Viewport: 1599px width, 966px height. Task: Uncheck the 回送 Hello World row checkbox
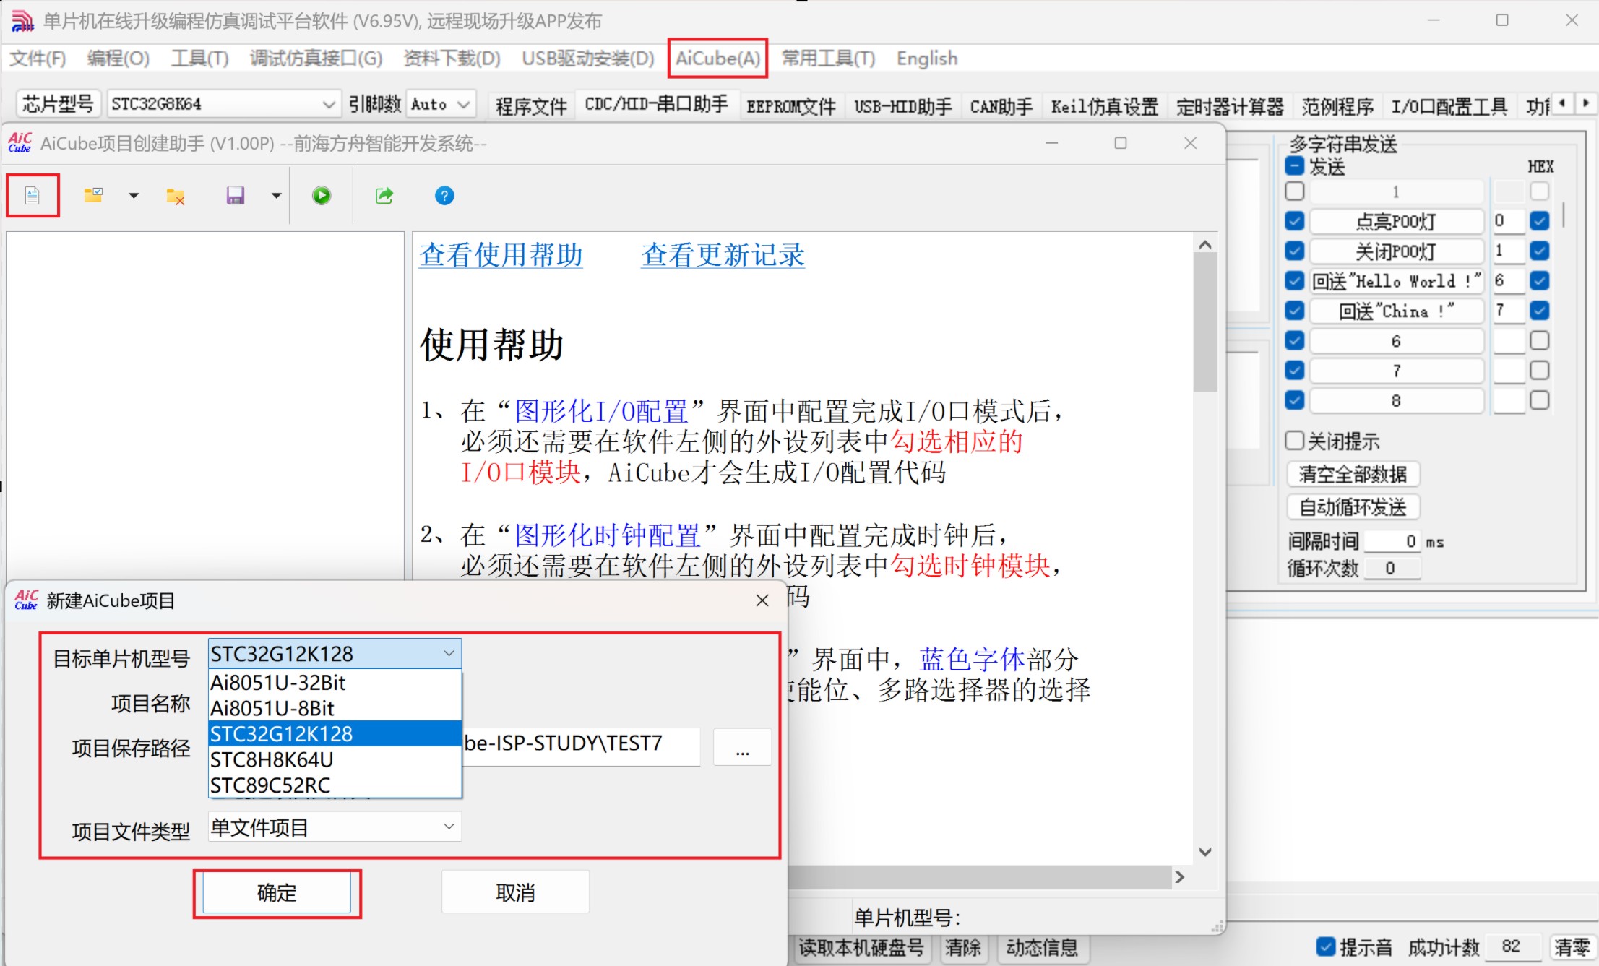[1295, 280]
